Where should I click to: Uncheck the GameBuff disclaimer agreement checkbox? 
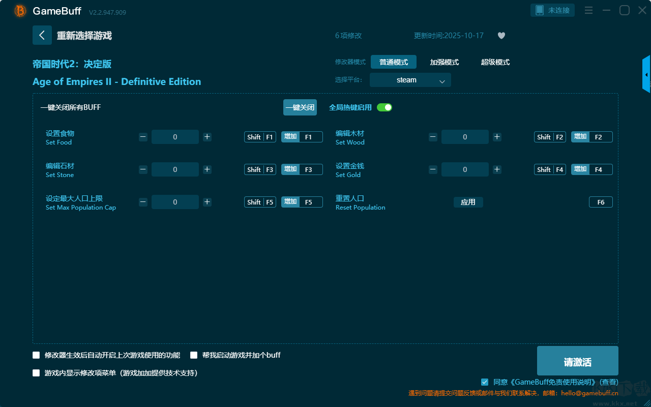(x=485, y=382)
